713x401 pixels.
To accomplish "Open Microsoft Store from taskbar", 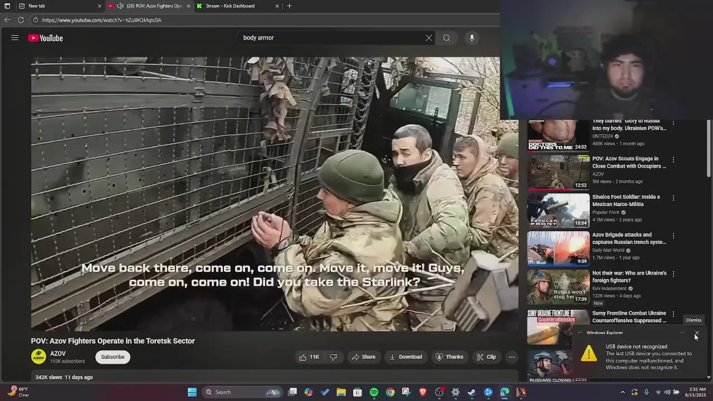I will point(358,392).
